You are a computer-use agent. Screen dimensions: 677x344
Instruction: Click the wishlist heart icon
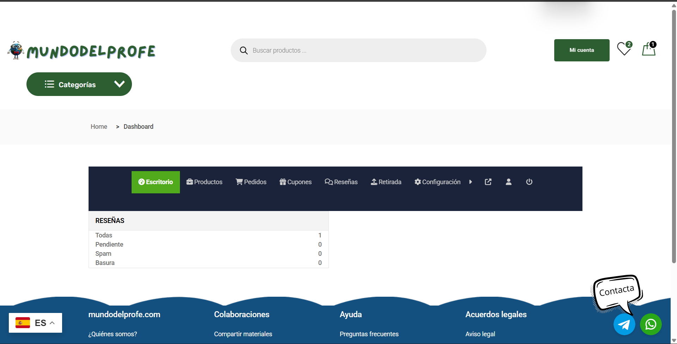[624, 49]
